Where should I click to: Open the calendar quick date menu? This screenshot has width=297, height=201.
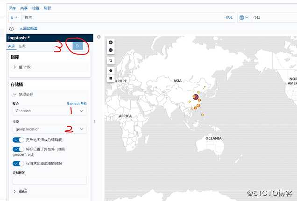point(244,17)
